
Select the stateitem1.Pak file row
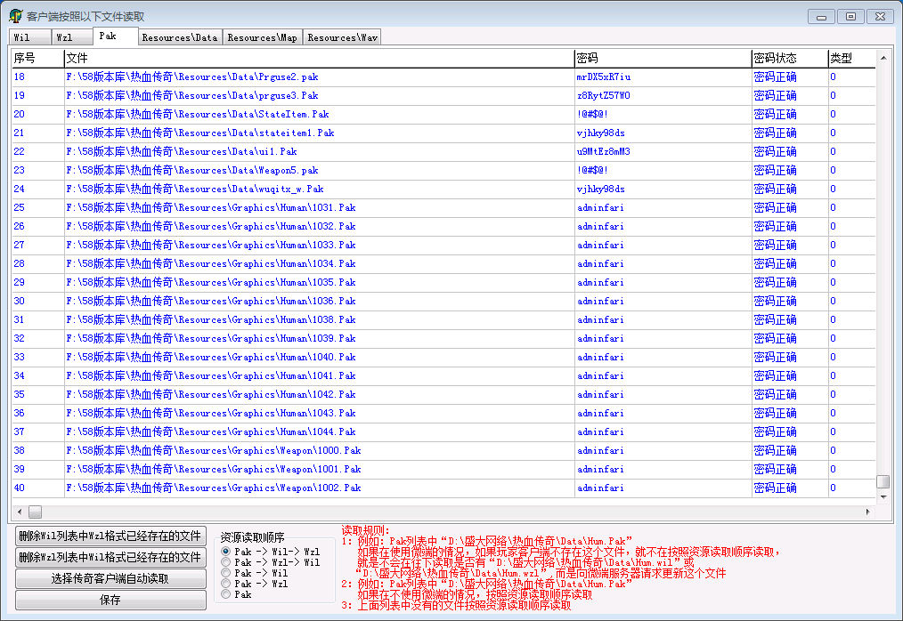coord(443,133)
